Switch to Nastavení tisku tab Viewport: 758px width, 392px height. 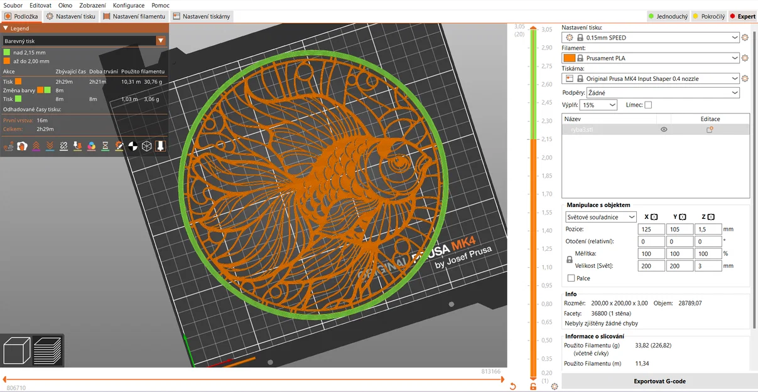(x=71, y=16)
